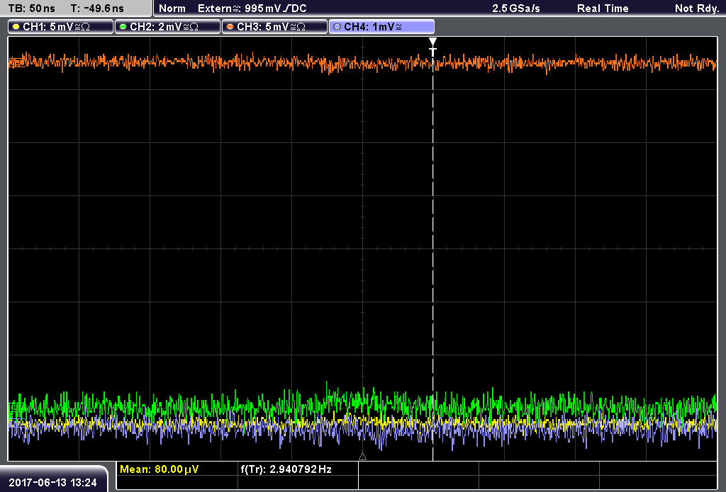Click the yellow CH1 indicator dot
The image size is (726, 492).
[x=16, y=27]
